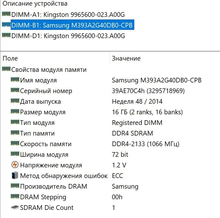Image resolution: width=220 pixels, height=218 pixels.
Task: Select the Имя модуля field label
Action: (38, 80)
